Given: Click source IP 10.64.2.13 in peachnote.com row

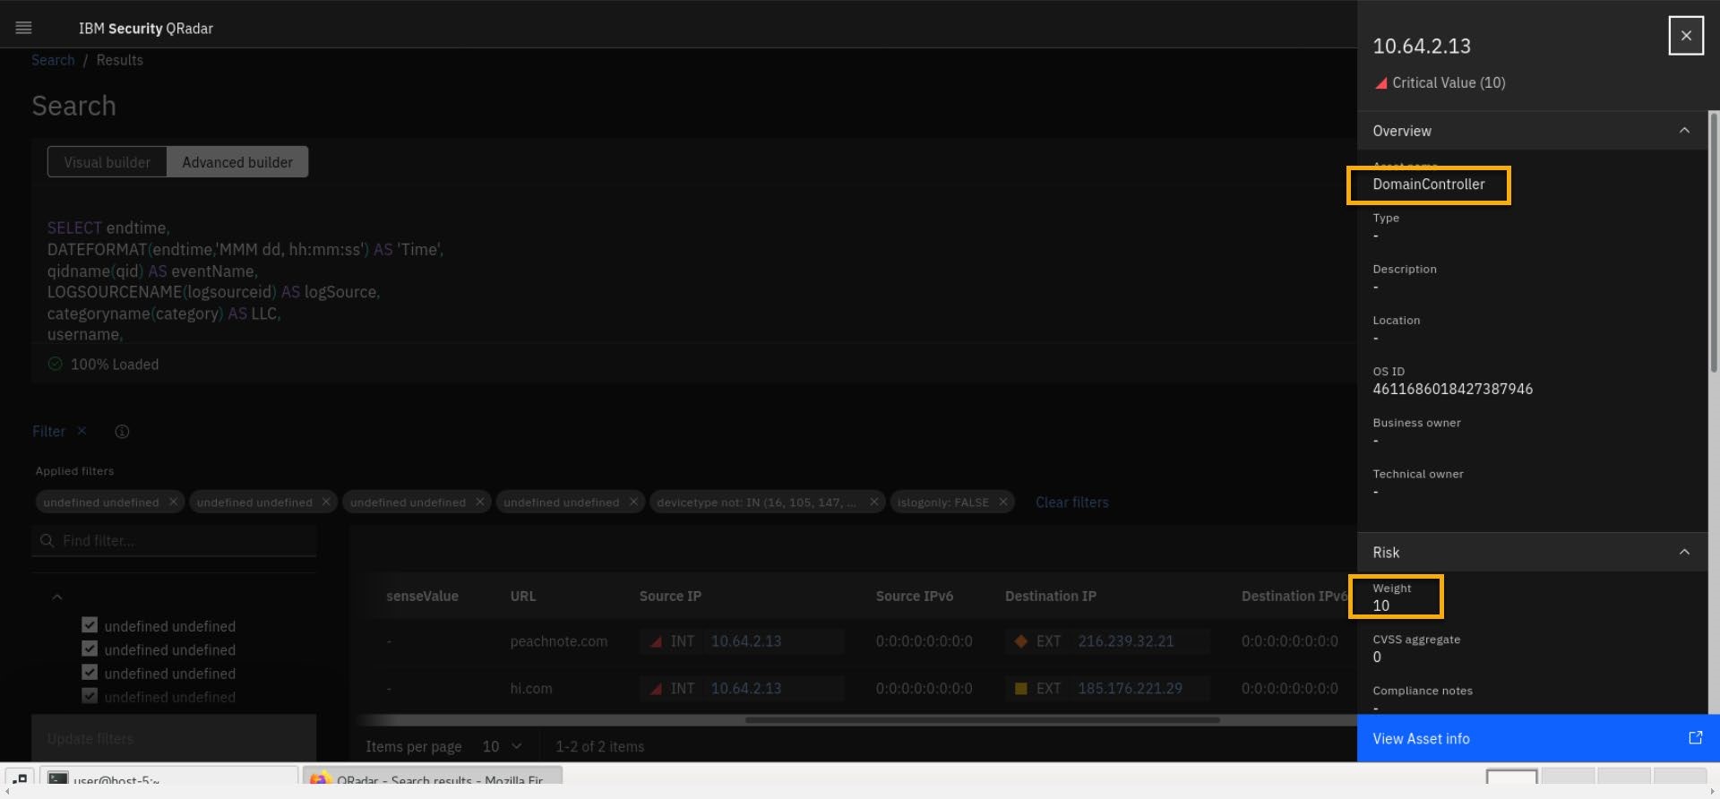Looking at the screenshot, I should [745, 641].
